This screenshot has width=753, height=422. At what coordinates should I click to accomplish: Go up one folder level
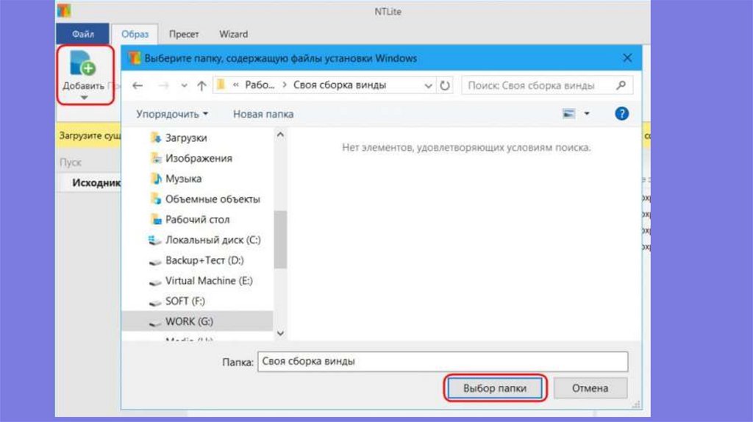[x=201, y=85]
